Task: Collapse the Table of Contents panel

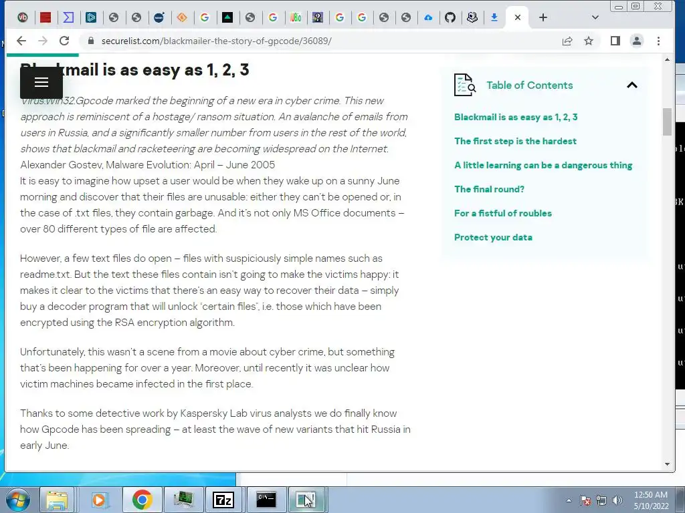Action: (631, 85)
